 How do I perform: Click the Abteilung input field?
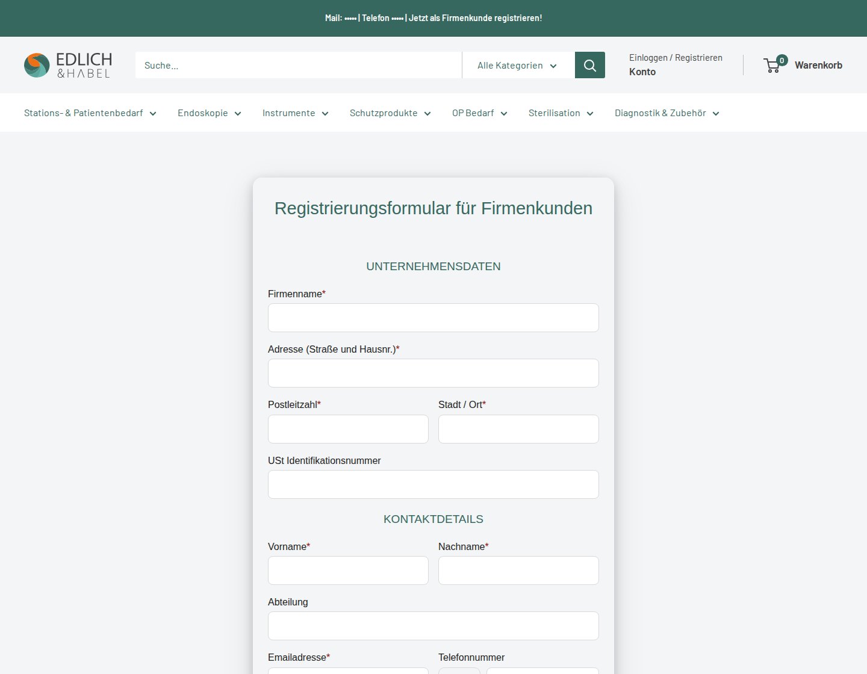433,626
